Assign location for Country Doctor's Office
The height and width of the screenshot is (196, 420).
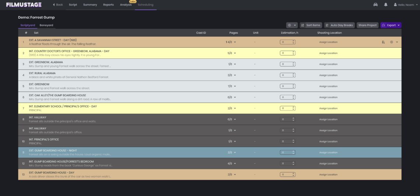click(x=328, y=53)
